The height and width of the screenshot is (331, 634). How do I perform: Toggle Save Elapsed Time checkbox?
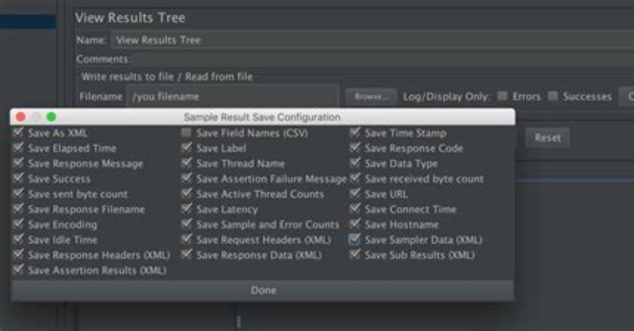(19, 148)
